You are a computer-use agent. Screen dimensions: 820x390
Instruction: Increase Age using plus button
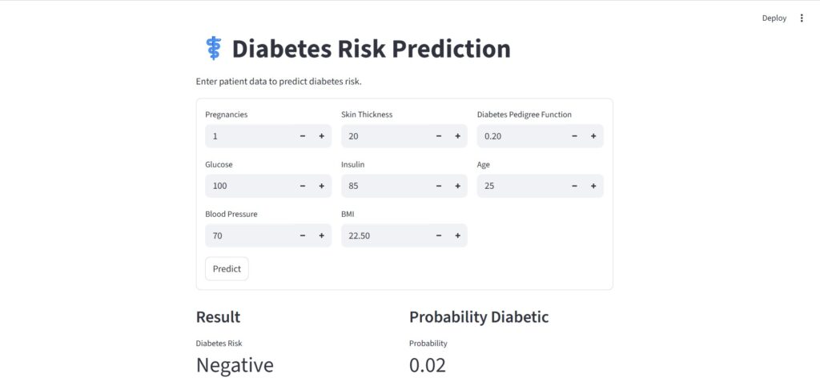(x=594, y=186)
